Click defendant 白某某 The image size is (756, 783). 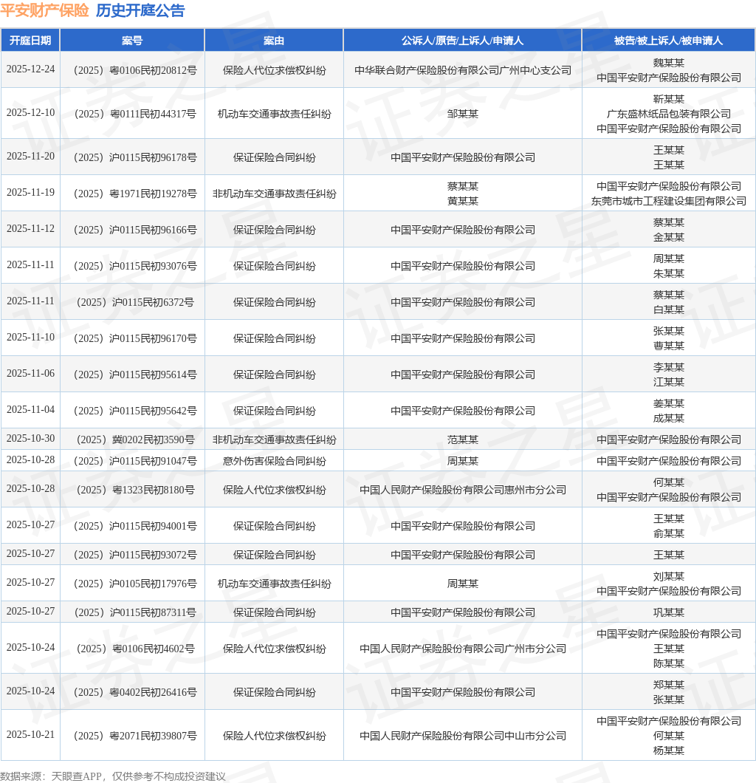click(x=669, y=310)
